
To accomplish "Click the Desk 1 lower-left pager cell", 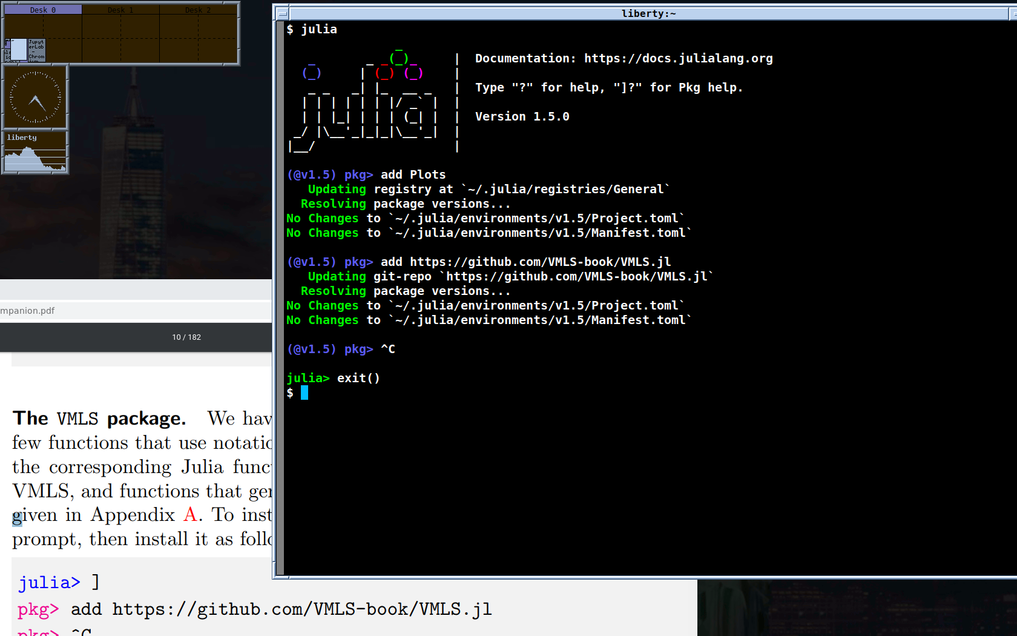I will point(101,50).
